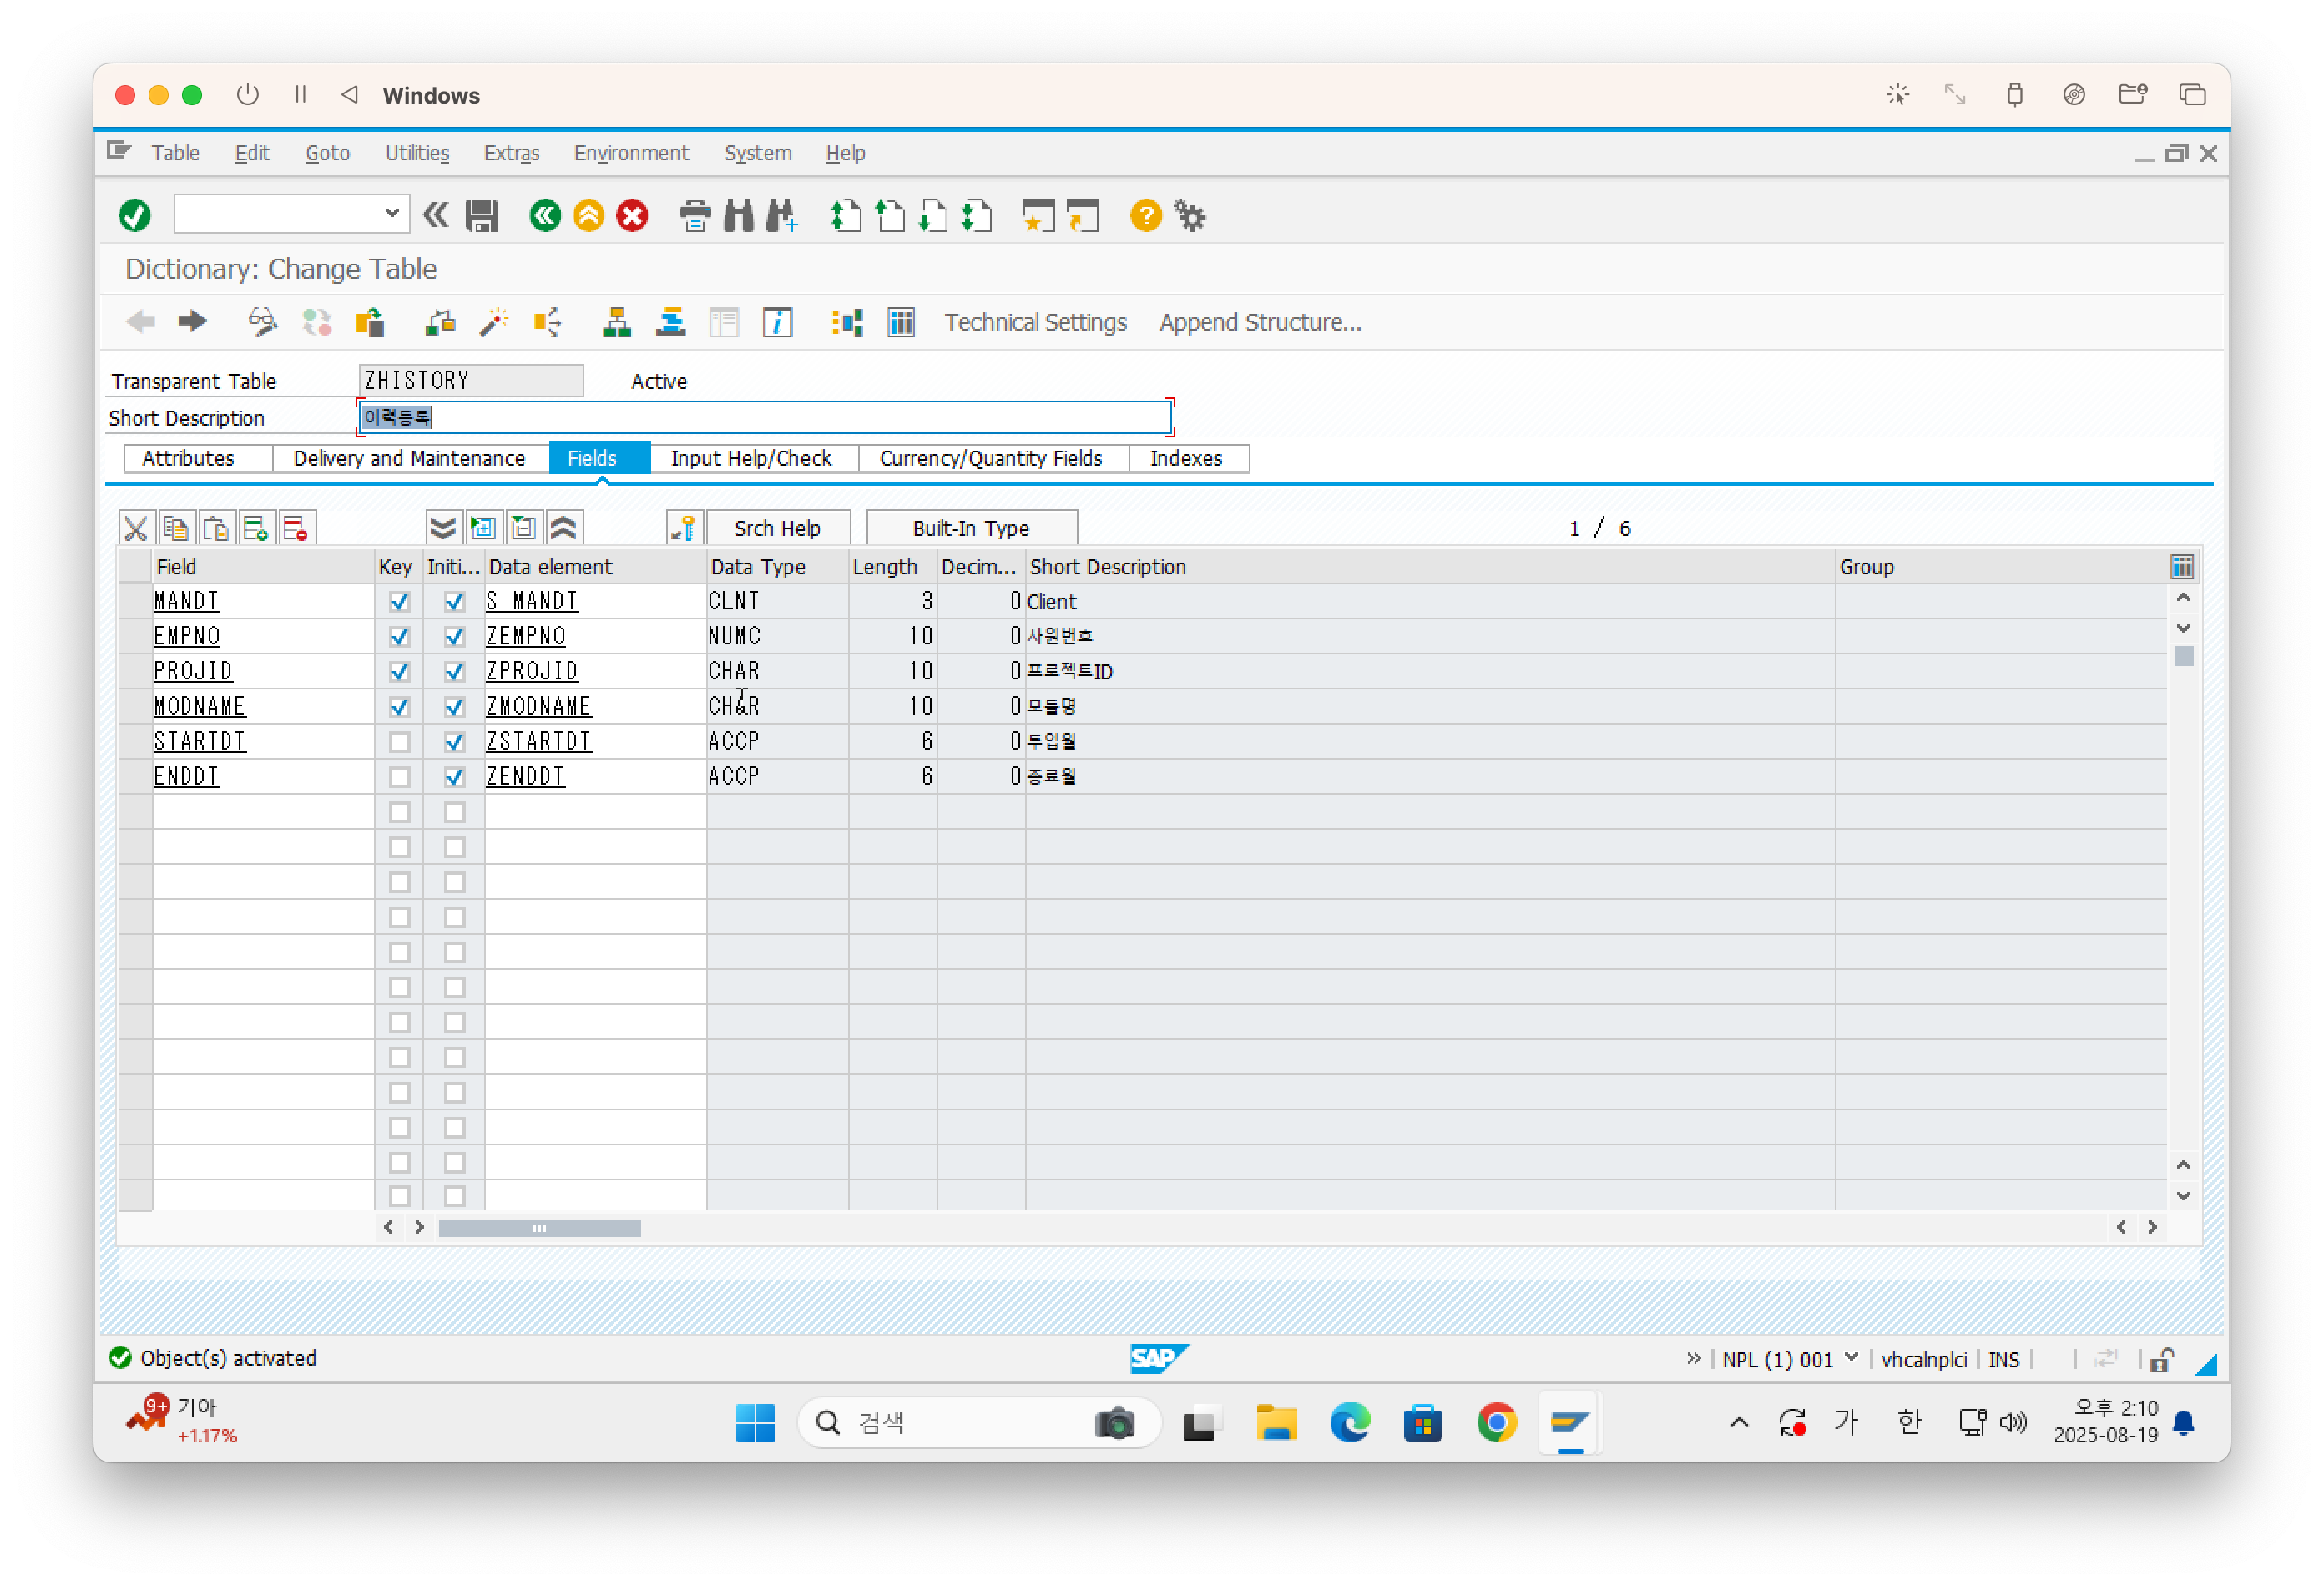Open table column settings grid icon
The width and height of the screenshot is (2324, 1586).
coord(2182,567)
